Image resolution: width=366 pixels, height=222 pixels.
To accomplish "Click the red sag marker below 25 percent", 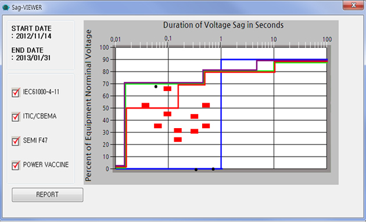I will coord(178,140).
